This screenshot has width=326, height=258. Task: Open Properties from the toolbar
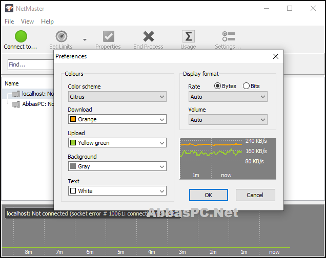click(109, 36)
